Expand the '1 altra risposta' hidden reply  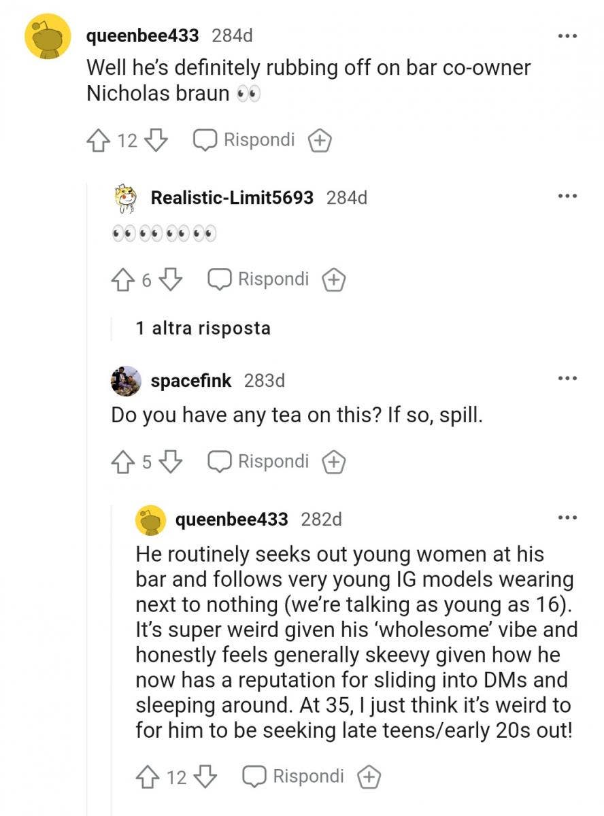[x=203, y=328]
